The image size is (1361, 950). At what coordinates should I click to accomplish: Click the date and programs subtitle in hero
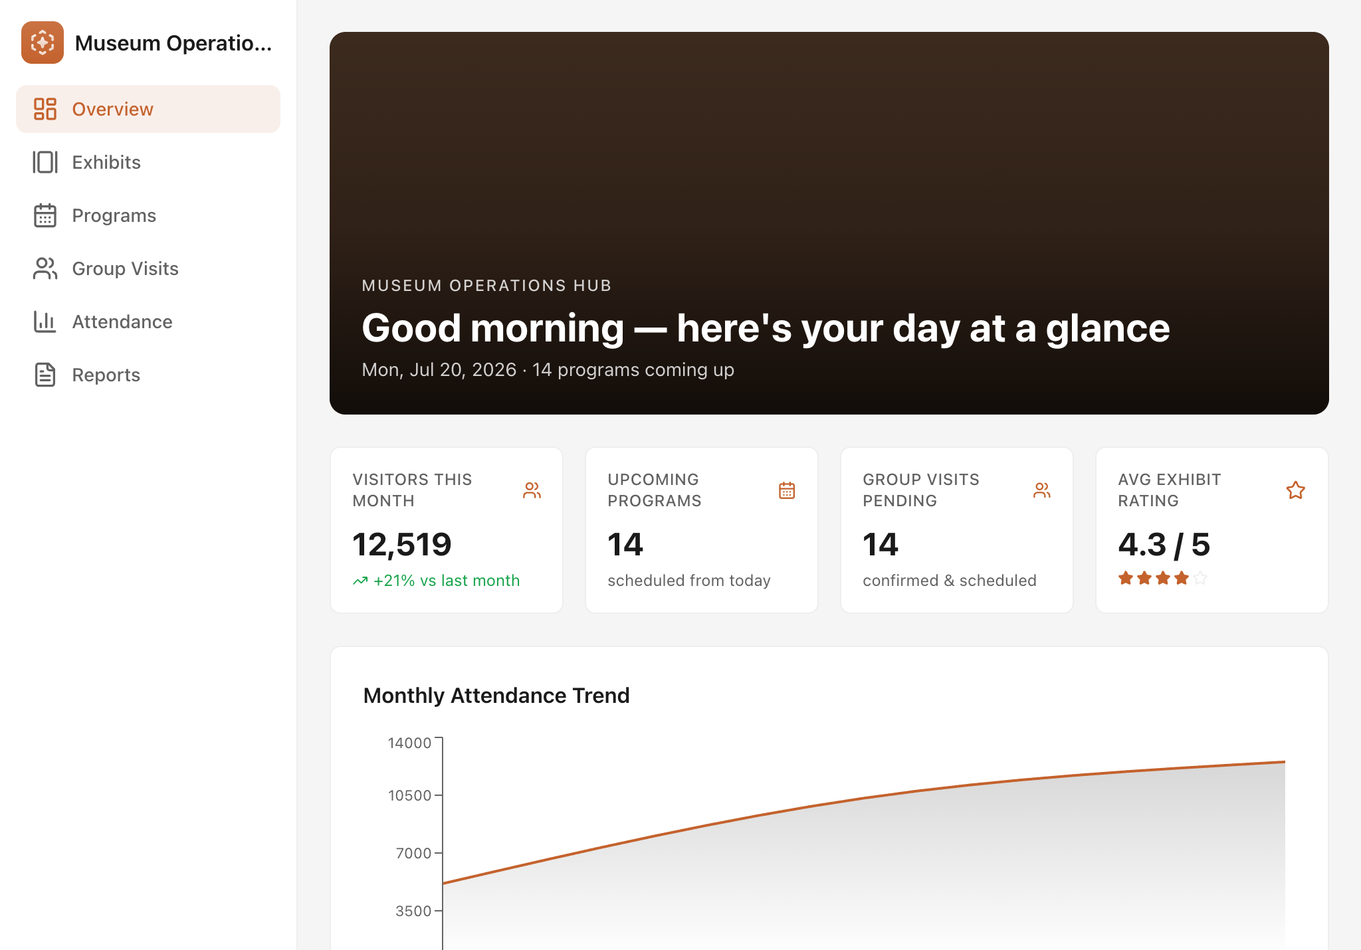(548, 369)
